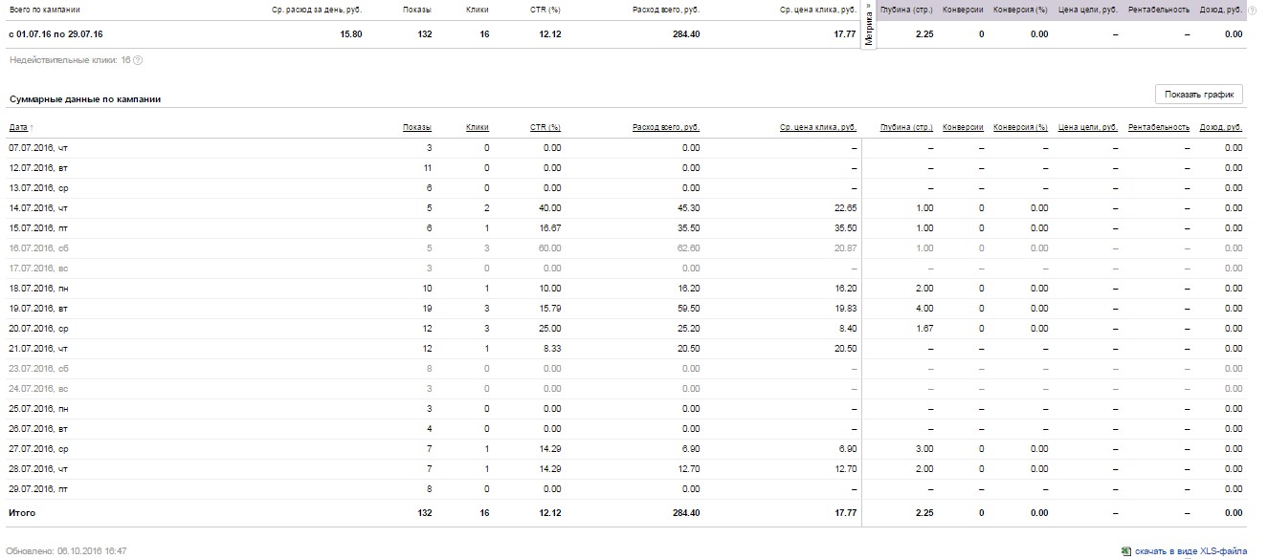Select date cell 07.07.2016, чт
The height and width of the screenshot is (559, 1268).
tap(38, 148)
